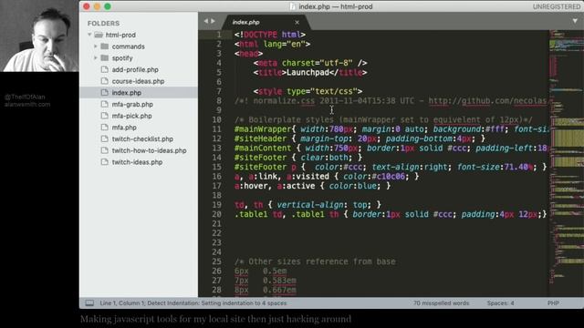
Task: Go to next tab with right arrow
Action: point(213,21)
